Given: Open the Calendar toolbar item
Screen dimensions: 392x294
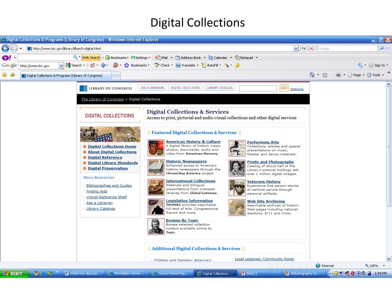Looking at the screenshot, I should 218,58.
